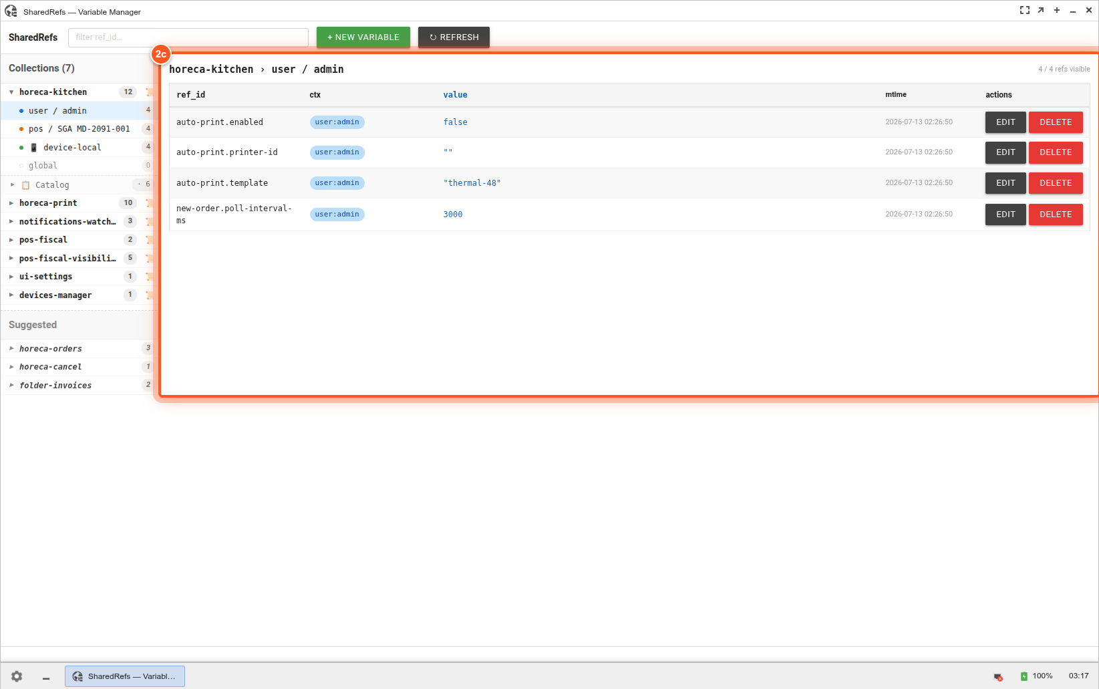Image resolution: width=1099 pixels, height=689 pixels.
Task: Edit the new-order.poll-interval-ms variable
Action: pos(1005,215)
